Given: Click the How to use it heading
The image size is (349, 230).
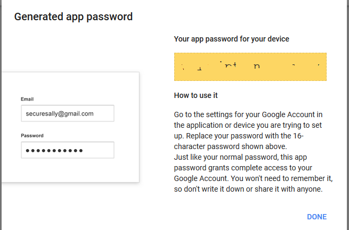Looking at the screenshot, I should click(196, 96).
